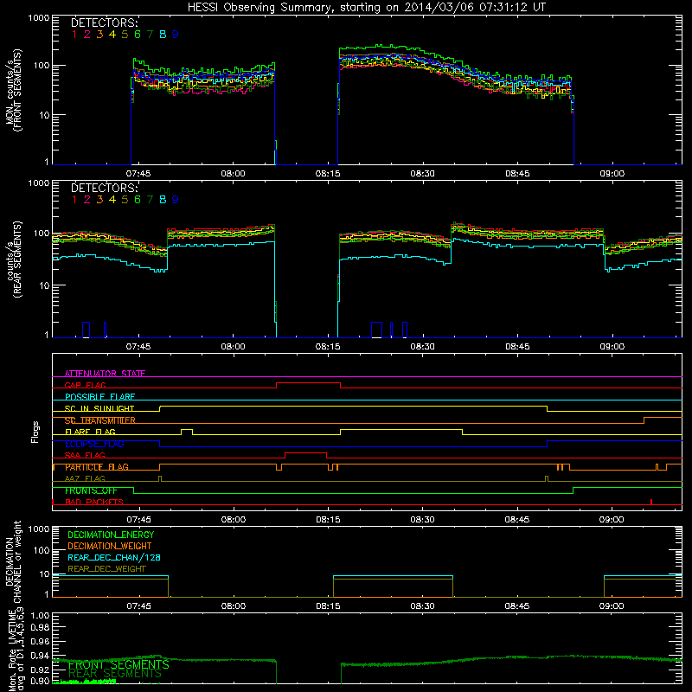The height and width of the screenshot is (692, 692).
Task: Click DETECTORS: heading in rear segments panel
Action: (x=105, y=188)
